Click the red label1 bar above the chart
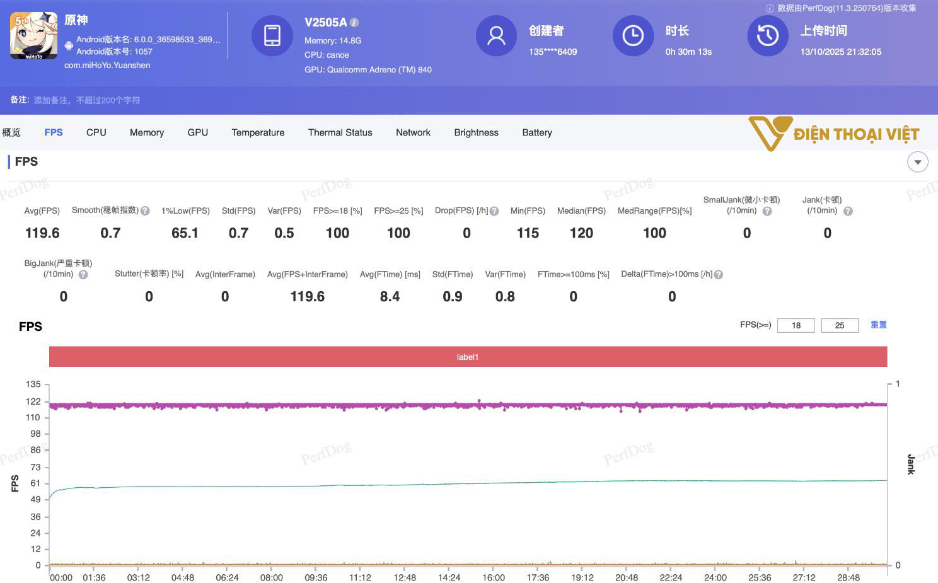The image size is (938, 583). point(468,356)
